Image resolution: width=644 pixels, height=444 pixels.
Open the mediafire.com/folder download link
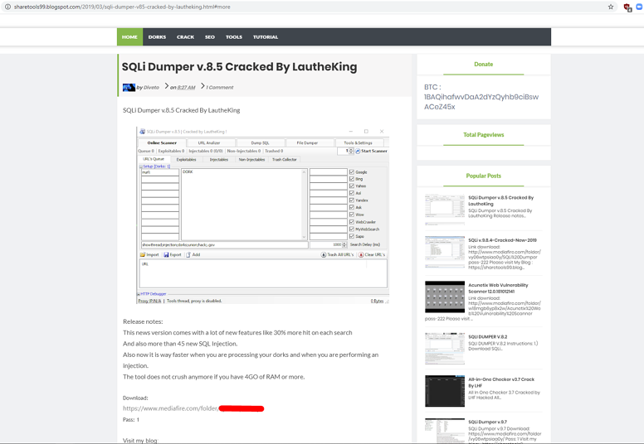(x=193, y=408)
